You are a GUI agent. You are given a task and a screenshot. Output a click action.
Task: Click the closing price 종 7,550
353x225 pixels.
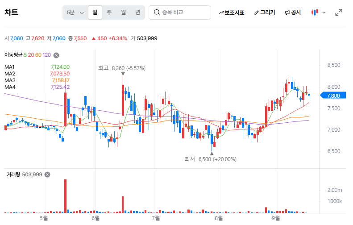78,38
